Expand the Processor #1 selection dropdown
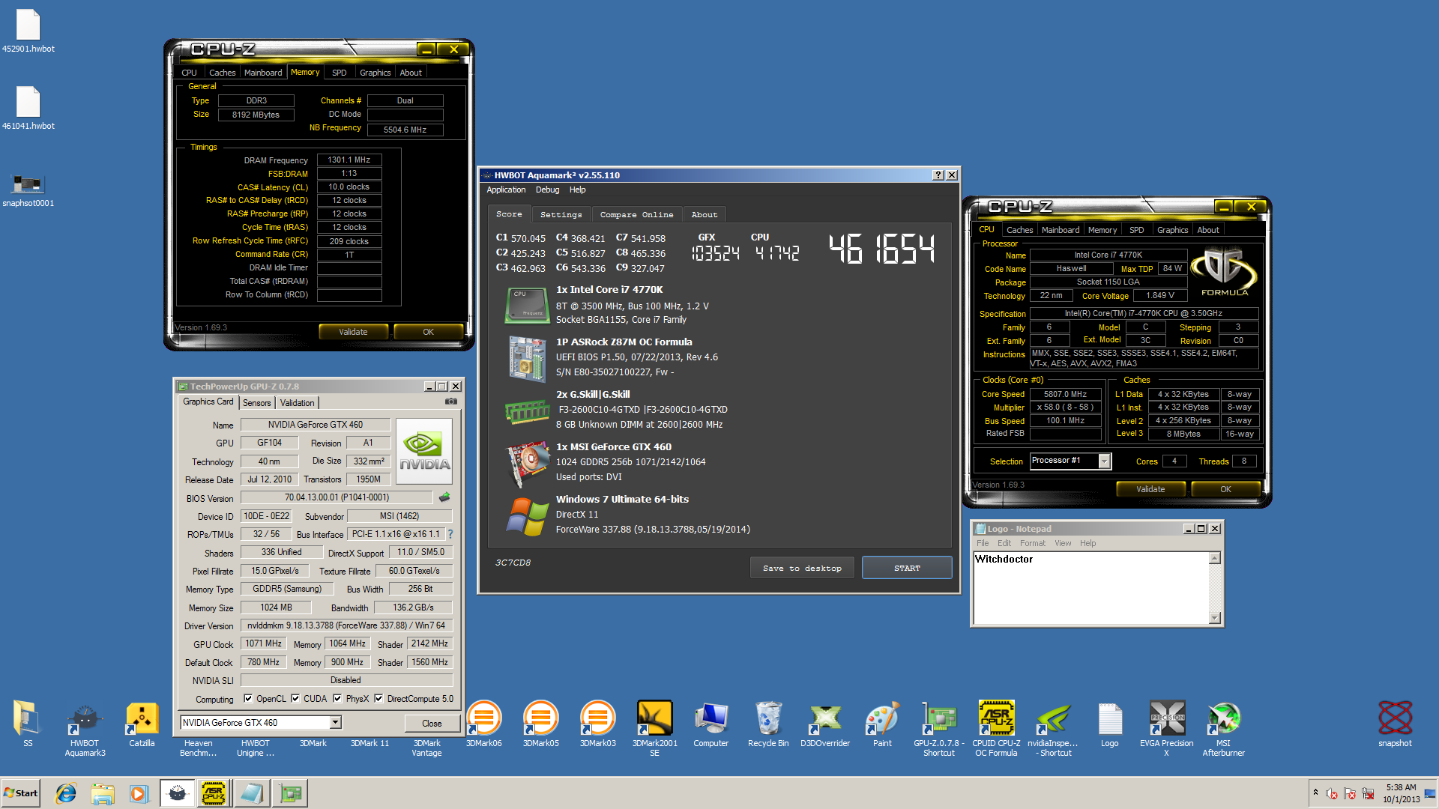 [1103, 461]
